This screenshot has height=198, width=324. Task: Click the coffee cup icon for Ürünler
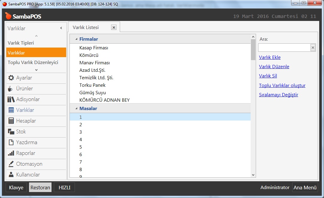10,89
